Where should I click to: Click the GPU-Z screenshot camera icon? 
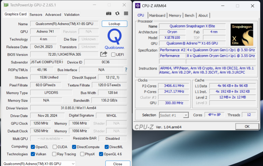(x=109, y=14)
